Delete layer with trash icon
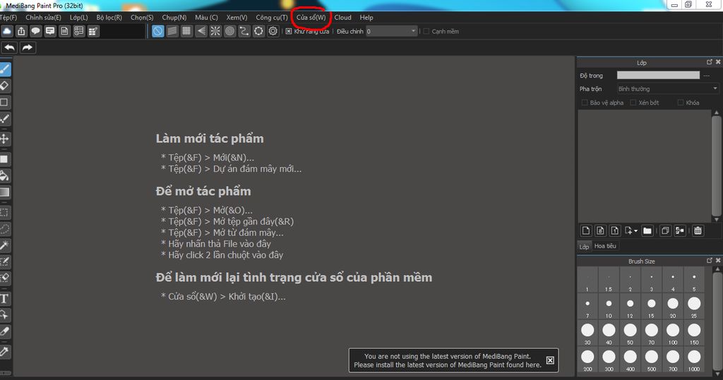723x380 pixels. click(x=698, y=231)
